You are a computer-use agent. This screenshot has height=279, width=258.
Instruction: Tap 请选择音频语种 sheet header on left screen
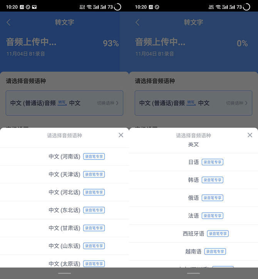click(65, 135)
